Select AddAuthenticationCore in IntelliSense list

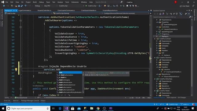coord(67,85)
